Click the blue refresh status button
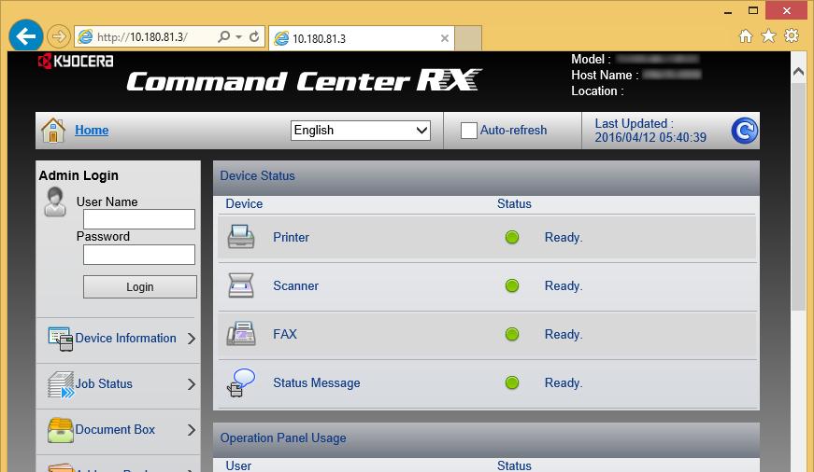This screenshot has height=472, width=814. [x=745, y=131]
